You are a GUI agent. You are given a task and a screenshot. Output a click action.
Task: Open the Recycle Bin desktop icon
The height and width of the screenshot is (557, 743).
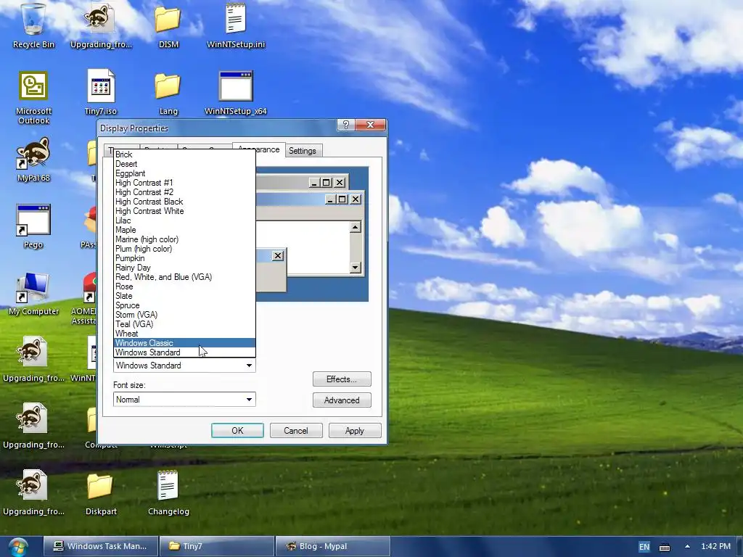click(x=33, y=26)
